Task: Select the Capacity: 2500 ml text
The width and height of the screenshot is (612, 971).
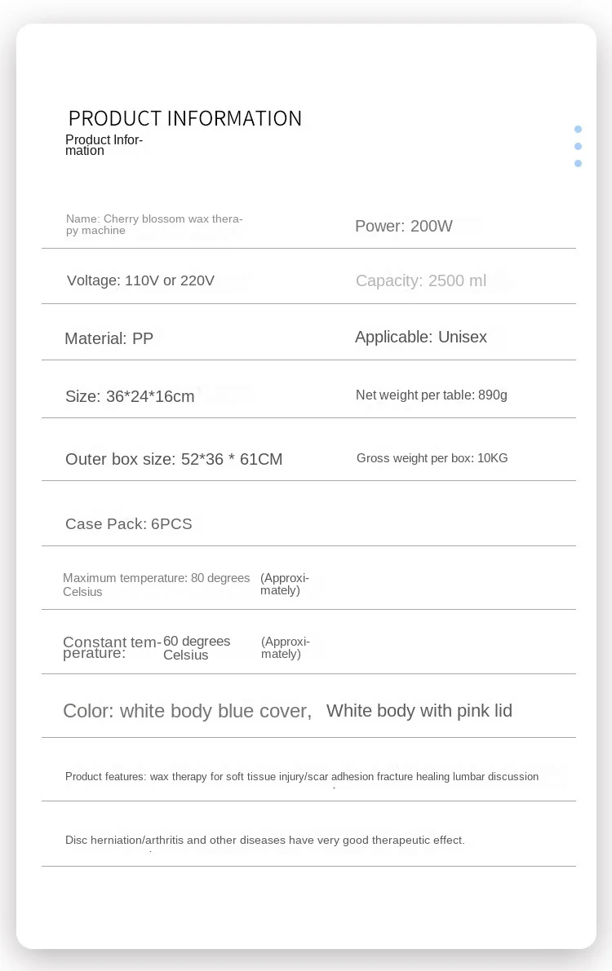Action: [x=420, y=280]
